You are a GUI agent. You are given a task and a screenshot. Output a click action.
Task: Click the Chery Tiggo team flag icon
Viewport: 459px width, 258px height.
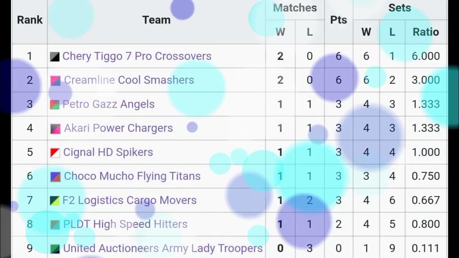pos(55,56)
